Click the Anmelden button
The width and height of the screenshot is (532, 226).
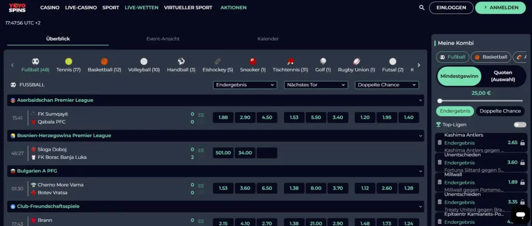tap(500, 8)
